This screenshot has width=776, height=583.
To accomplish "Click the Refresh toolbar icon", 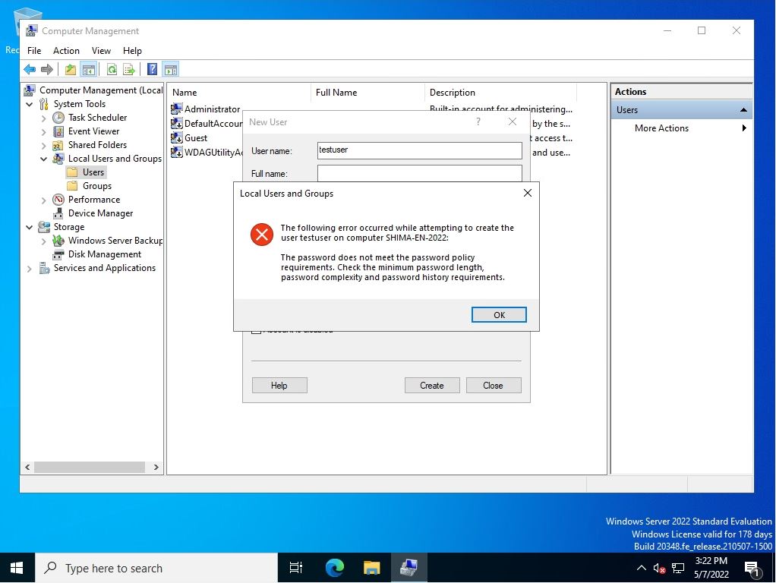I will pyautogui.click(x=112, y=69).
